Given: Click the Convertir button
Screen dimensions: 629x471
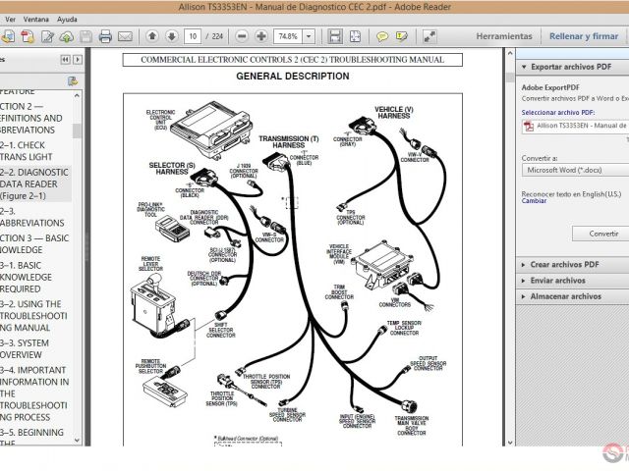Looking at the screenshot, I should [601, 234].
